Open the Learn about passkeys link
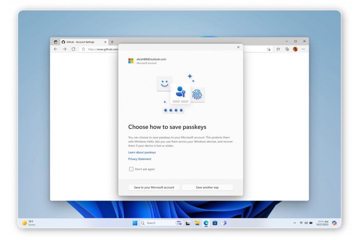 142,152
